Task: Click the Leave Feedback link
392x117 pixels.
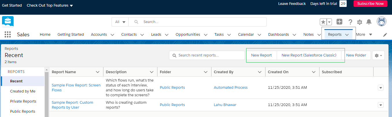Action: tap(292, 4)
